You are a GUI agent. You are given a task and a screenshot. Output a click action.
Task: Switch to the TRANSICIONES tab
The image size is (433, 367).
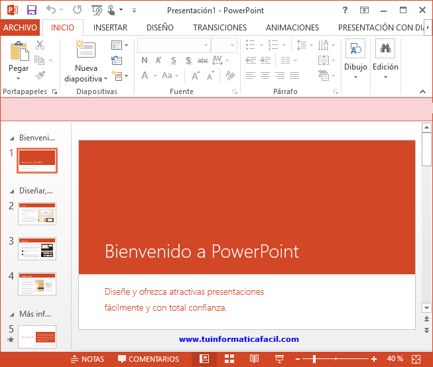tap(219, 28)
